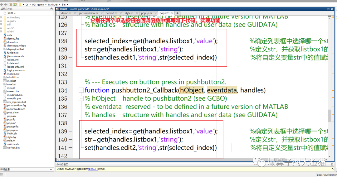Minimize command window panel circle icon

pos(332,164)
